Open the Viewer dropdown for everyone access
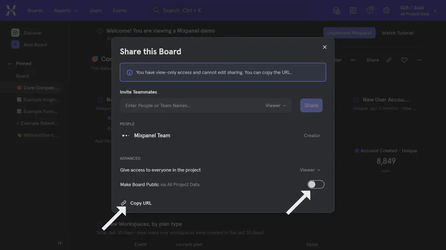 coord(310,170)
